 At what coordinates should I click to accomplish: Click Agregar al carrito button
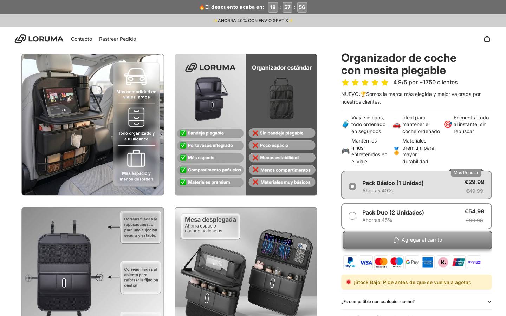[x=417, y=240]
